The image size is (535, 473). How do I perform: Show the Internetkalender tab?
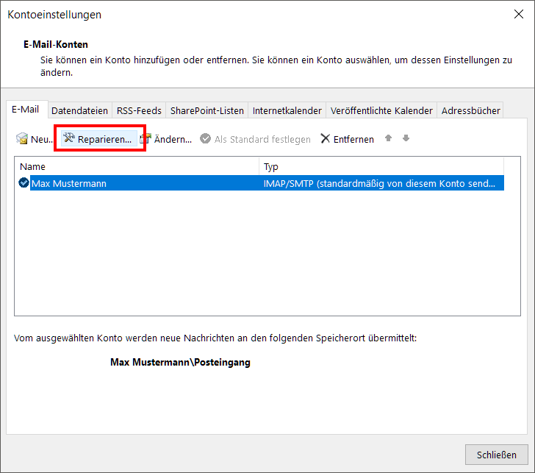tap(287, 111)
